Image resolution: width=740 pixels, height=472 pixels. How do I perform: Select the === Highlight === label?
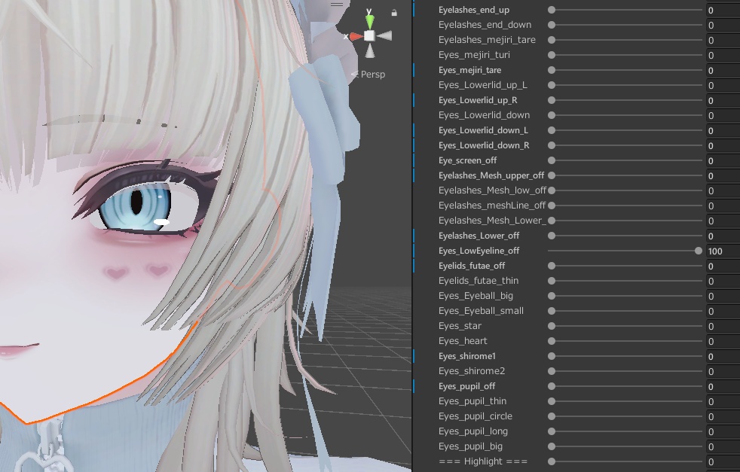[483, 461]
